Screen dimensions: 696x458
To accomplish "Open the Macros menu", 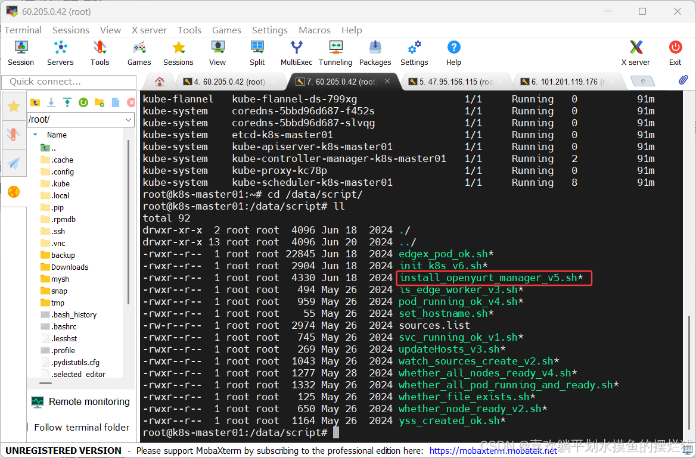I will tap(314, 30).
